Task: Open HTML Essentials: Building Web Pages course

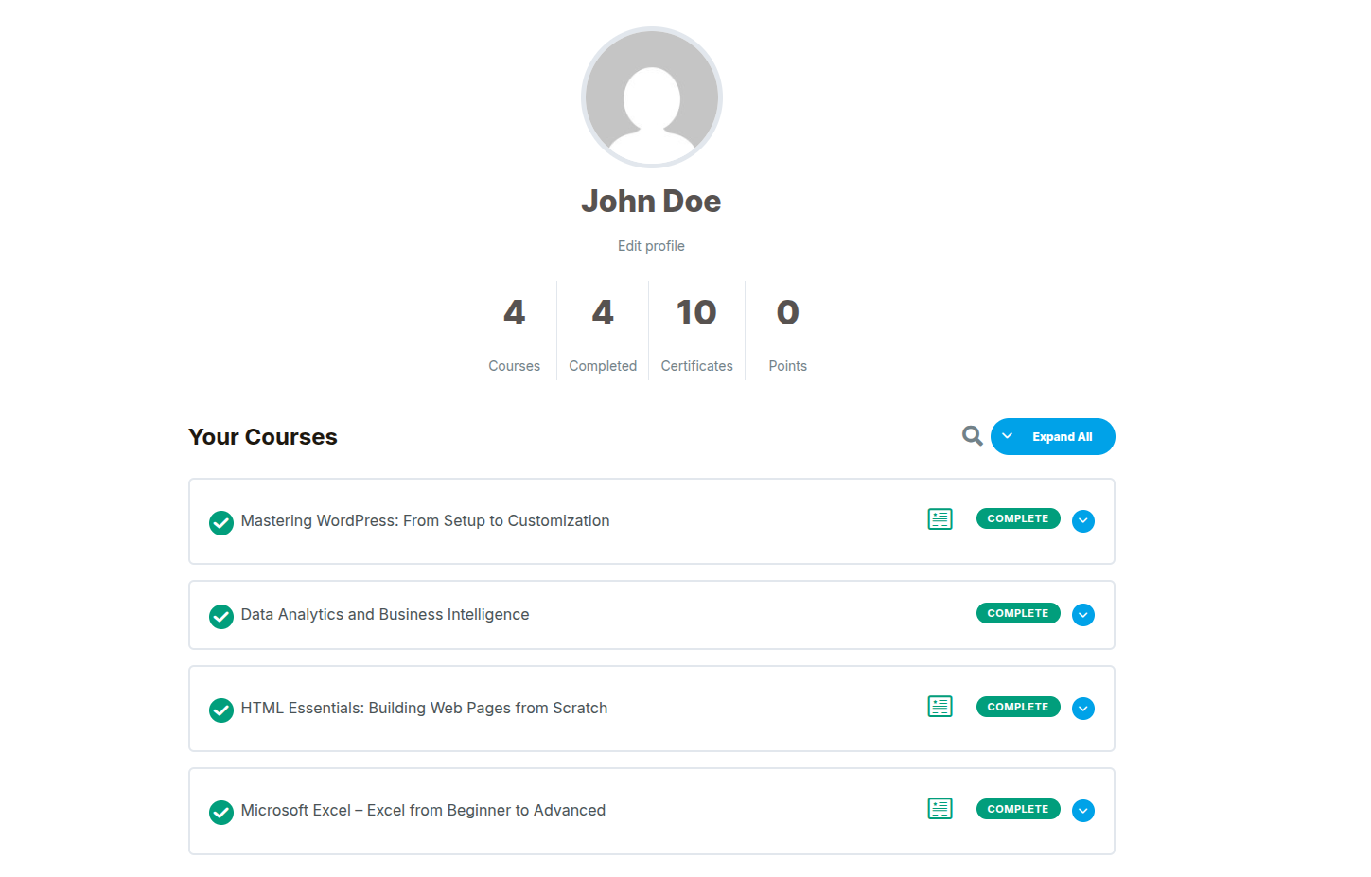Action: pyautogui.click(x=424, y=709)
